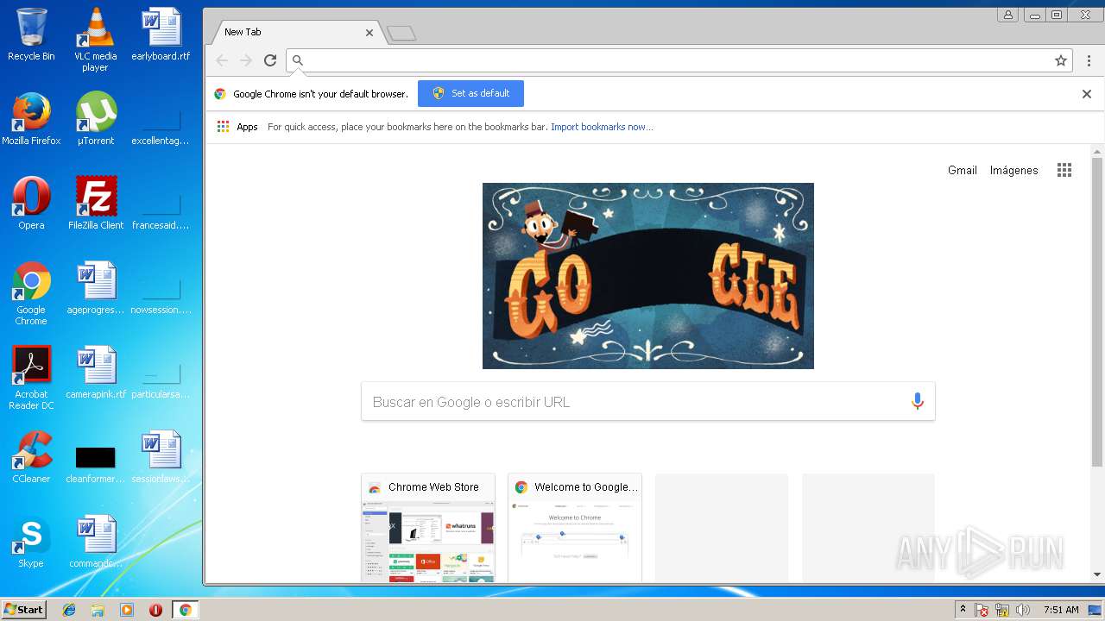Show hidden system tray icons
This screenshot has width=1105, height=621.
[x=963, y=610]
